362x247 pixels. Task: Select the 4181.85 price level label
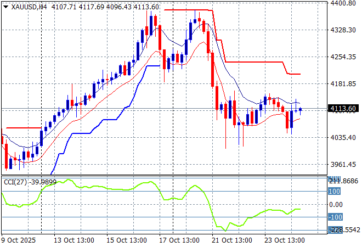[x=344, y=84]
